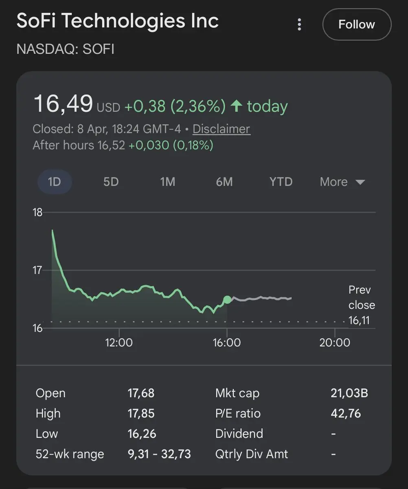Click the Mkt cap value 21,03B
Viewport: 408px width, 489px height.
click(349, 393)
